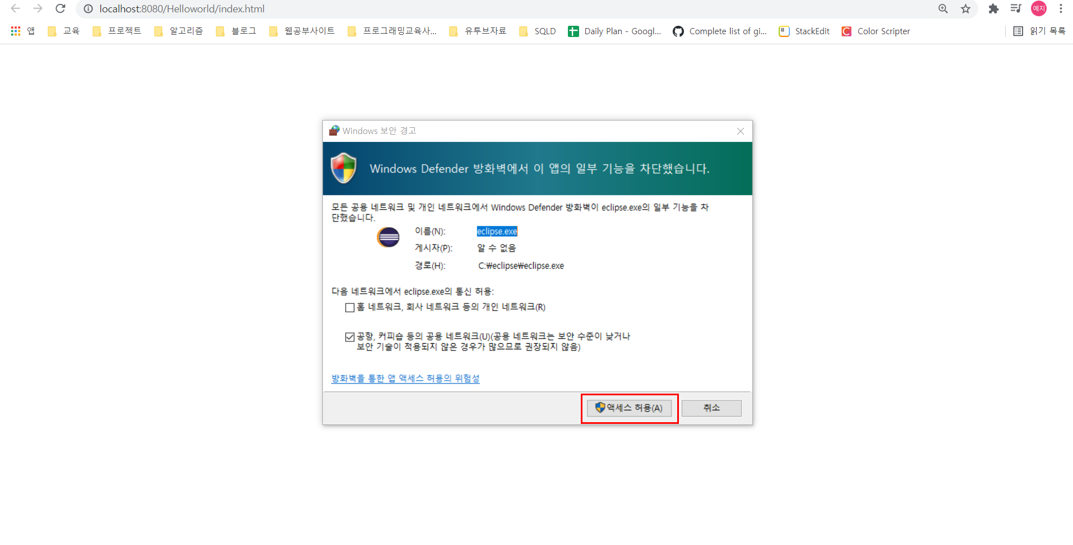Image resolution: width=1073 pixels, height=545 pixels.
Task: Reload the page with refresh icon
Action: coord(61,8)
